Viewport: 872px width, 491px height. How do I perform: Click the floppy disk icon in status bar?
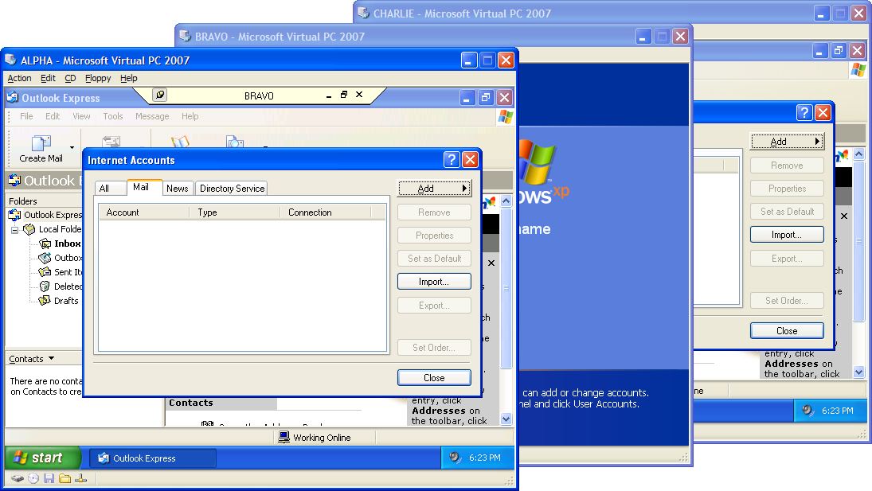coord(49,478)
